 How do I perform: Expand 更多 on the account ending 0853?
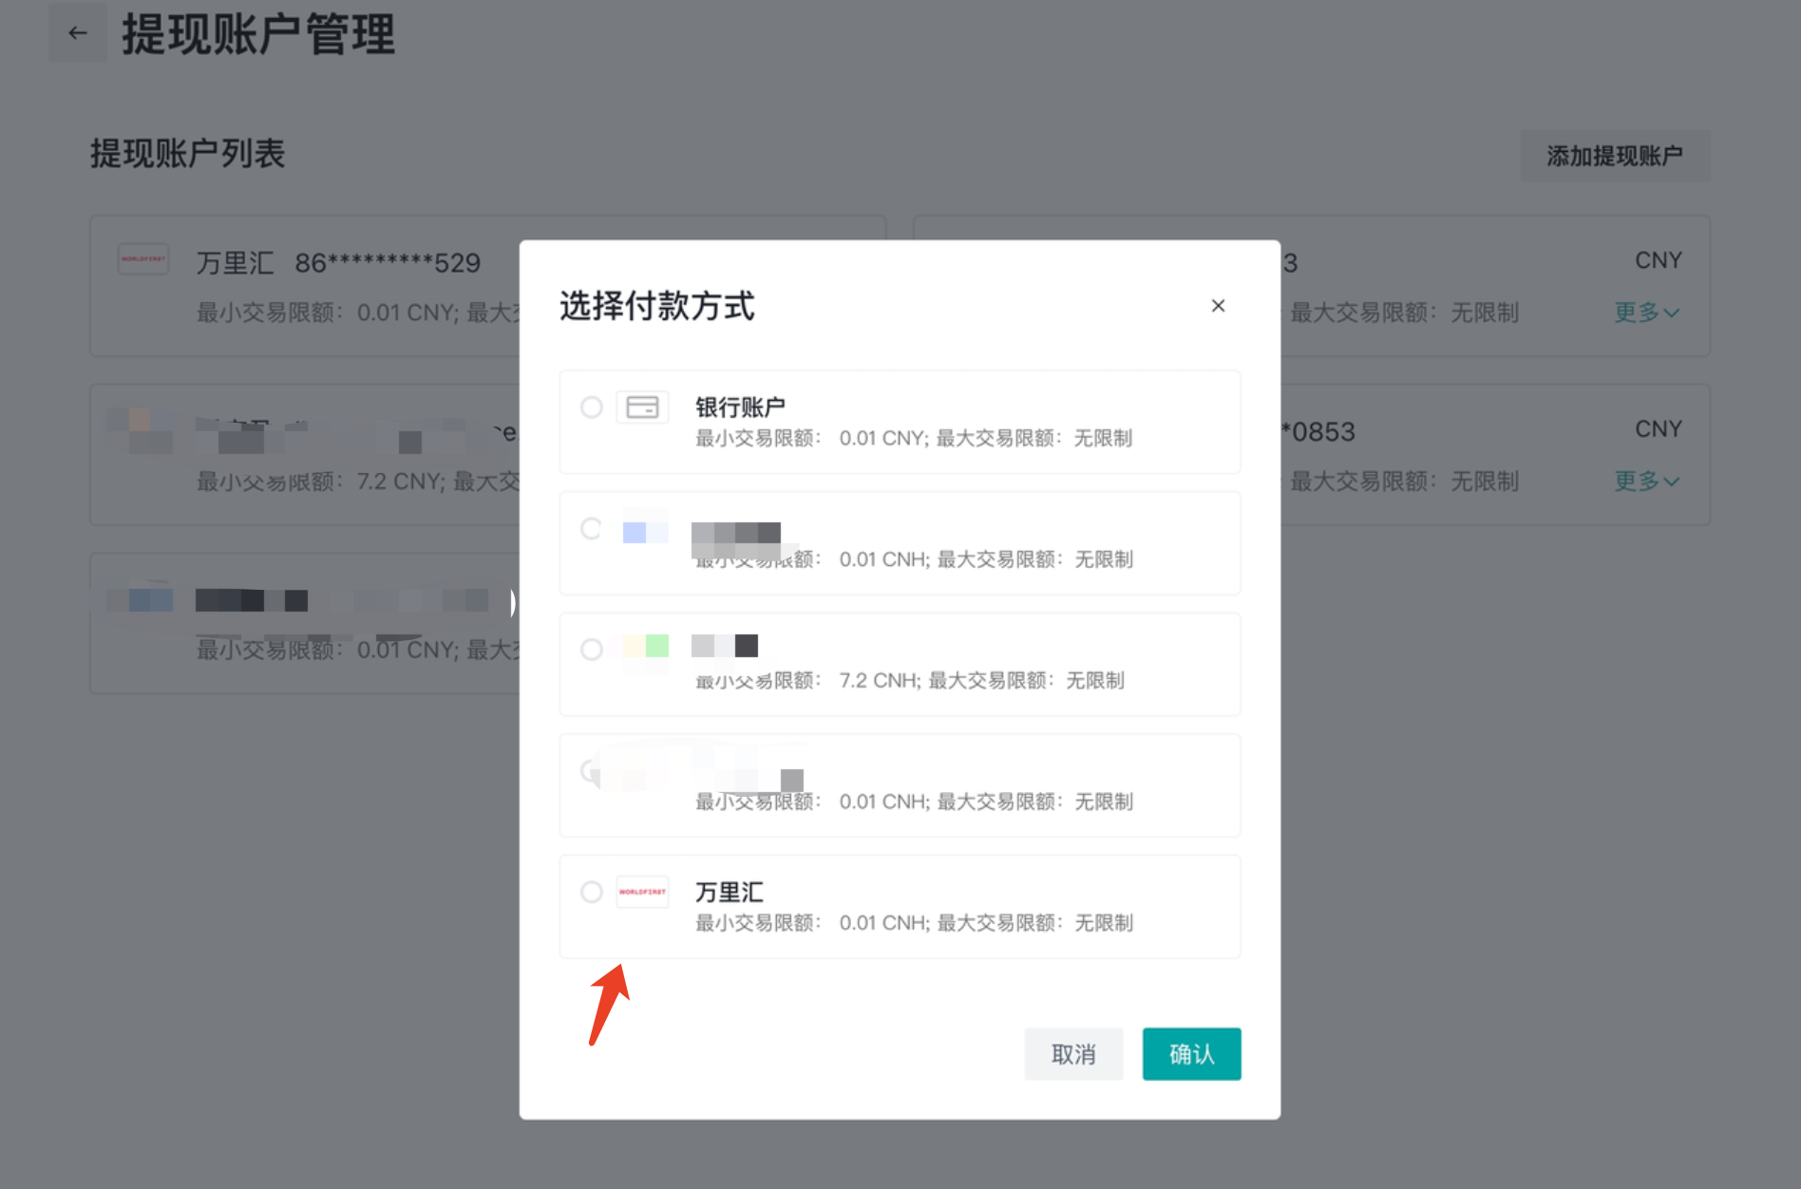pos(1646,481)
